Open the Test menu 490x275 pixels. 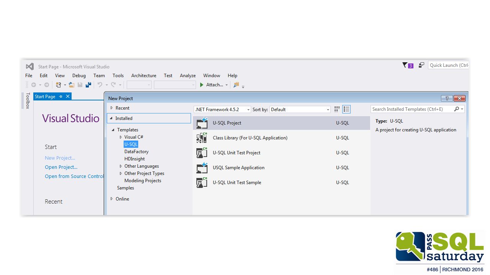(x=168, y=76)
